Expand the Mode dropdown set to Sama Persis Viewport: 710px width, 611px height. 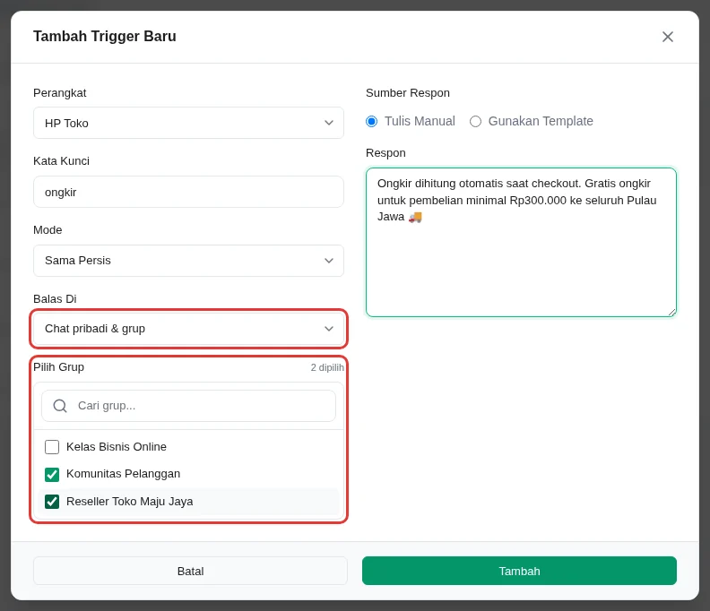tap(188, 261)
